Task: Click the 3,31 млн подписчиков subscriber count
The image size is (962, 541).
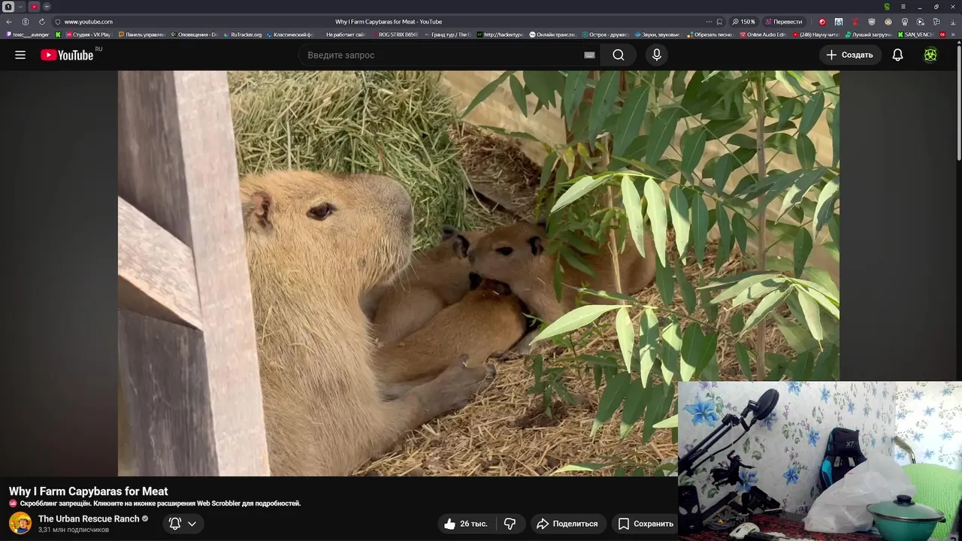Action: click(74, 530)
